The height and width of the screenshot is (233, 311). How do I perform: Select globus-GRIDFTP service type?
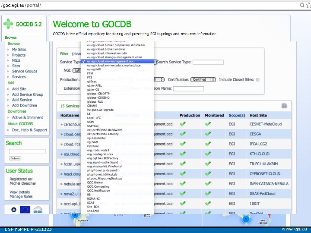point(98,94)
